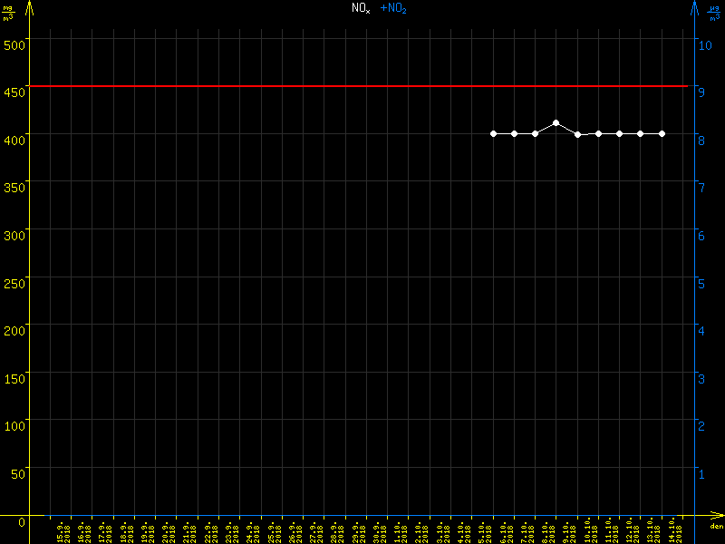Click the 250 value on left axis
The width and height of the screenshot is (725, 544).
tap(14, 281)
